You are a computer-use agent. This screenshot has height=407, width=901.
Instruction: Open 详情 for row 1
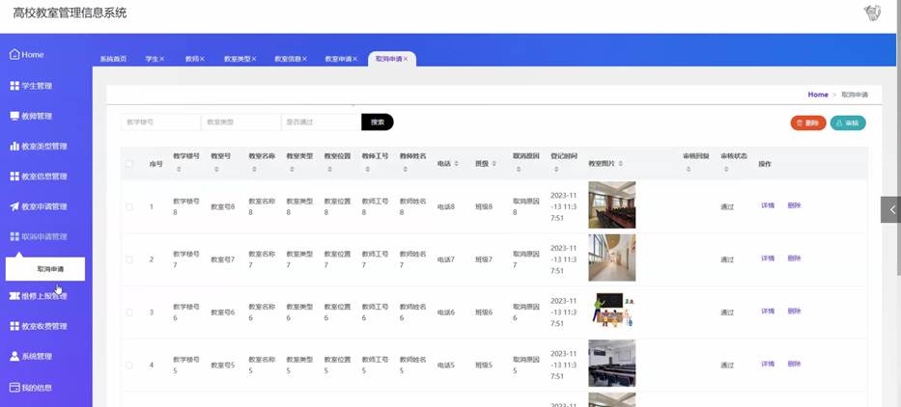(x=768, y=205)
